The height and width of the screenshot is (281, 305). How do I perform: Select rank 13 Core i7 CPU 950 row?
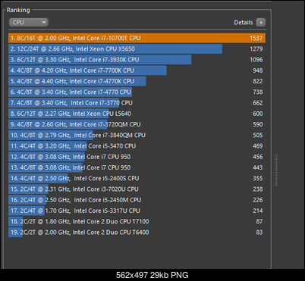(137, 167)
